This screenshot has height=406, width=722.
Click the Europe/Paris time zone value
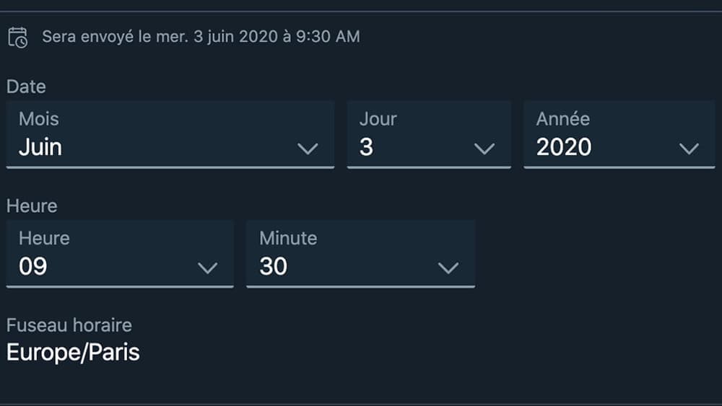73,353
